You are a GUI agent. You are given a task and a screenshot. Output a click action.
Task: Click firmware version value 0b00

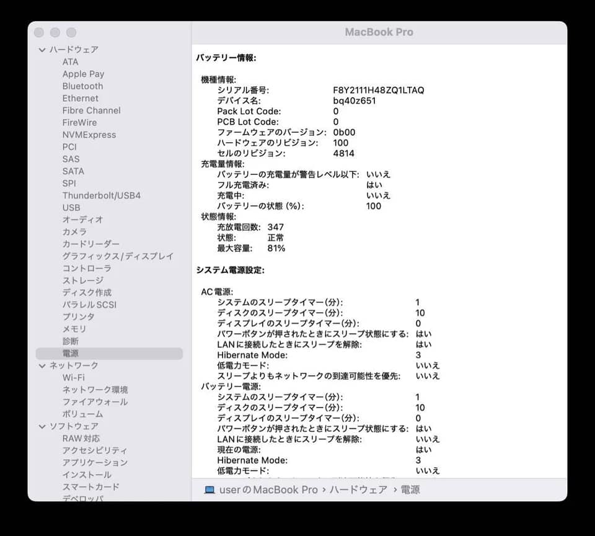pyautogui.click(x=344, y=133)
